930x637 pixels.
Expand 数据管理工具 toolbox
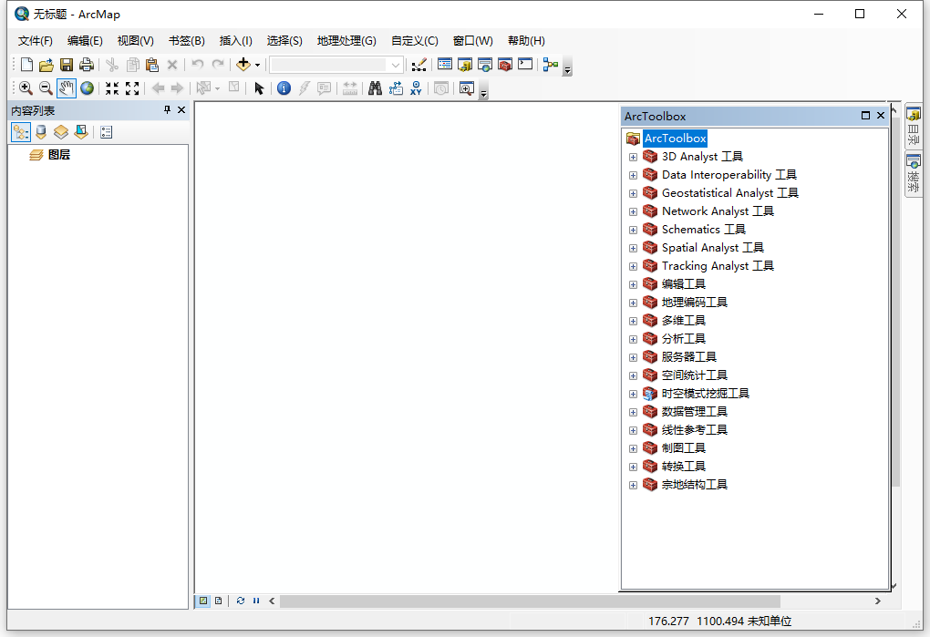point(633,413)
